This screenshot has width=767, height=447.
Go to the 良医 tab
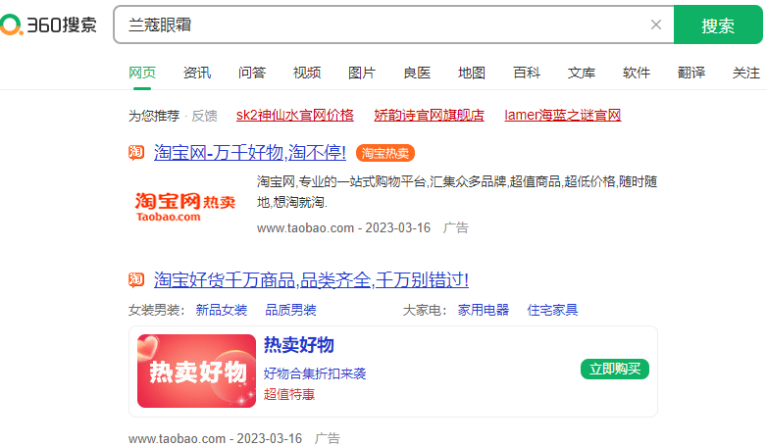coord(417,73)
